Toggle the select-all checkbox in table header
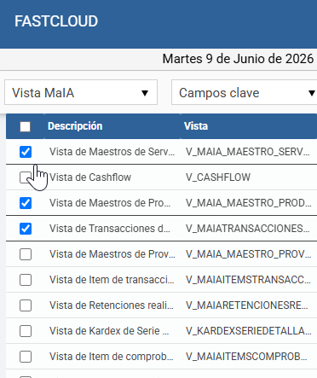This screenshot has height=378, width=317. 26,126
